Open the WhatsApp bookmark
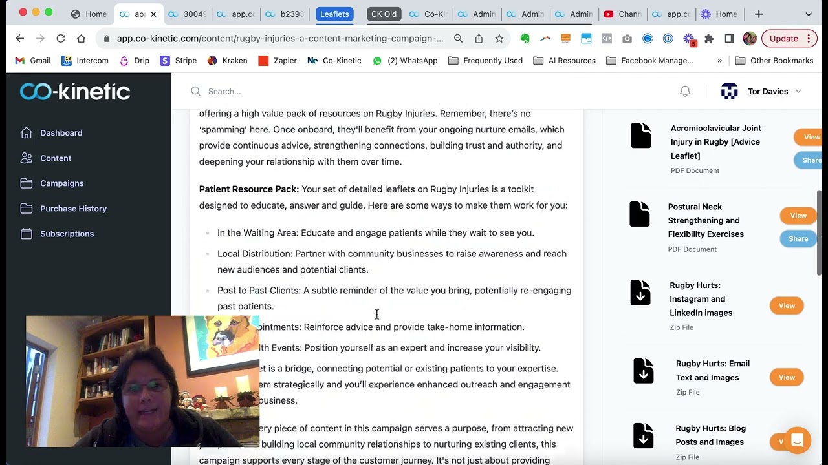The width and height of the screenshot is (828, 465). (405, 61)
